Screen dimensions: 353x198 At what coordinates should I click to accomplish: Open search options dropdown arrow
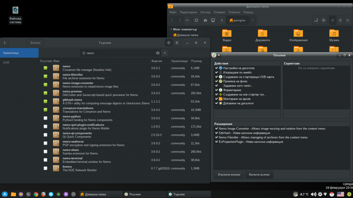(x=165, y=53)
